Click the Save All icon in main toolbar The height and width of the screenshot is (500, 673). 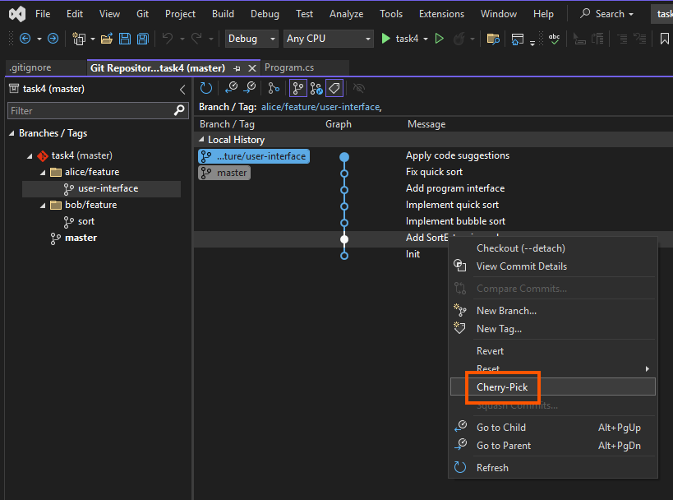pyautogui.click(x=143, y=39)
